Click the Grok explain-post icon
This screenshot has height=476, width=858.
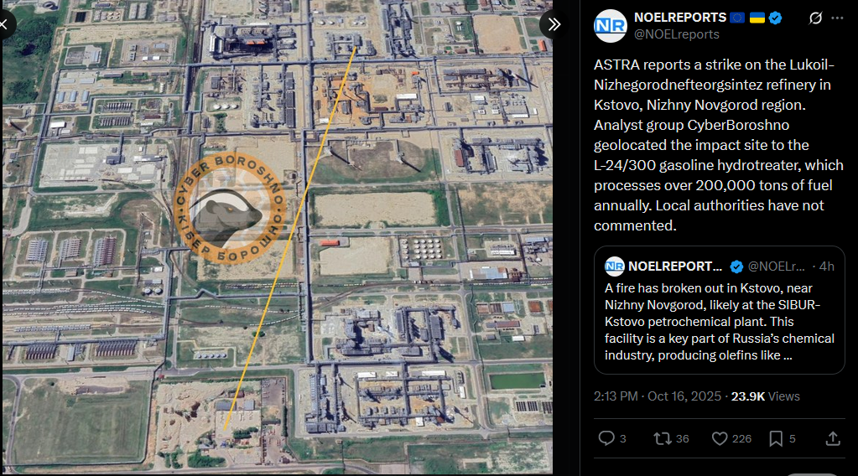coord(815,18)
